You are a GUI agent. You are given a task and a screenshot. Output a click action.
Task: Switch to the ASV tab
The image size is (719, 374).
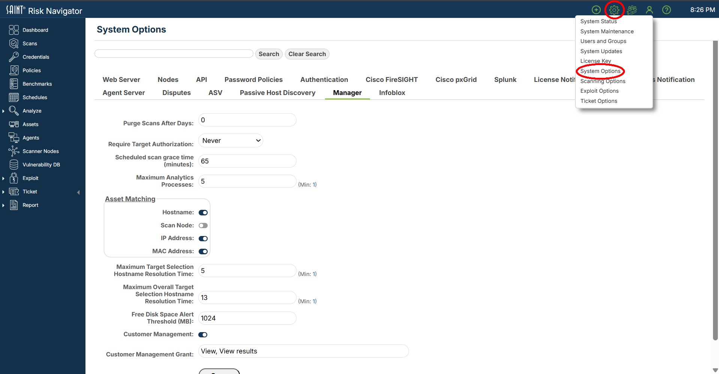215,93
